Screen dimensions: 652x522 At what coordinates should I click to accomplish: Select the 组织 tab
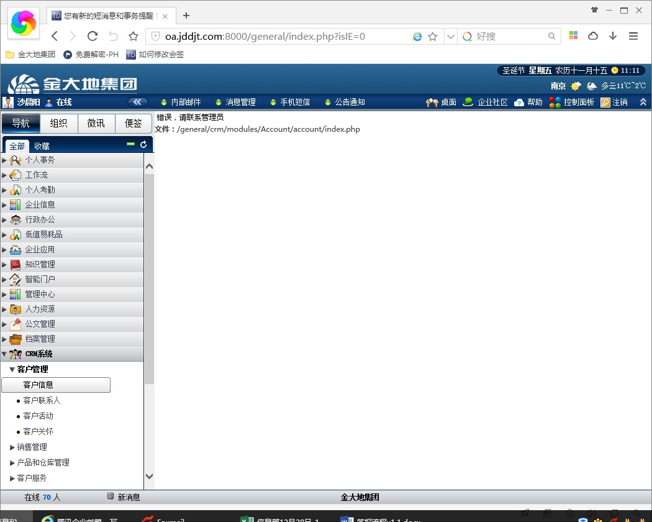pyautogui.click(x=58, y=123)
